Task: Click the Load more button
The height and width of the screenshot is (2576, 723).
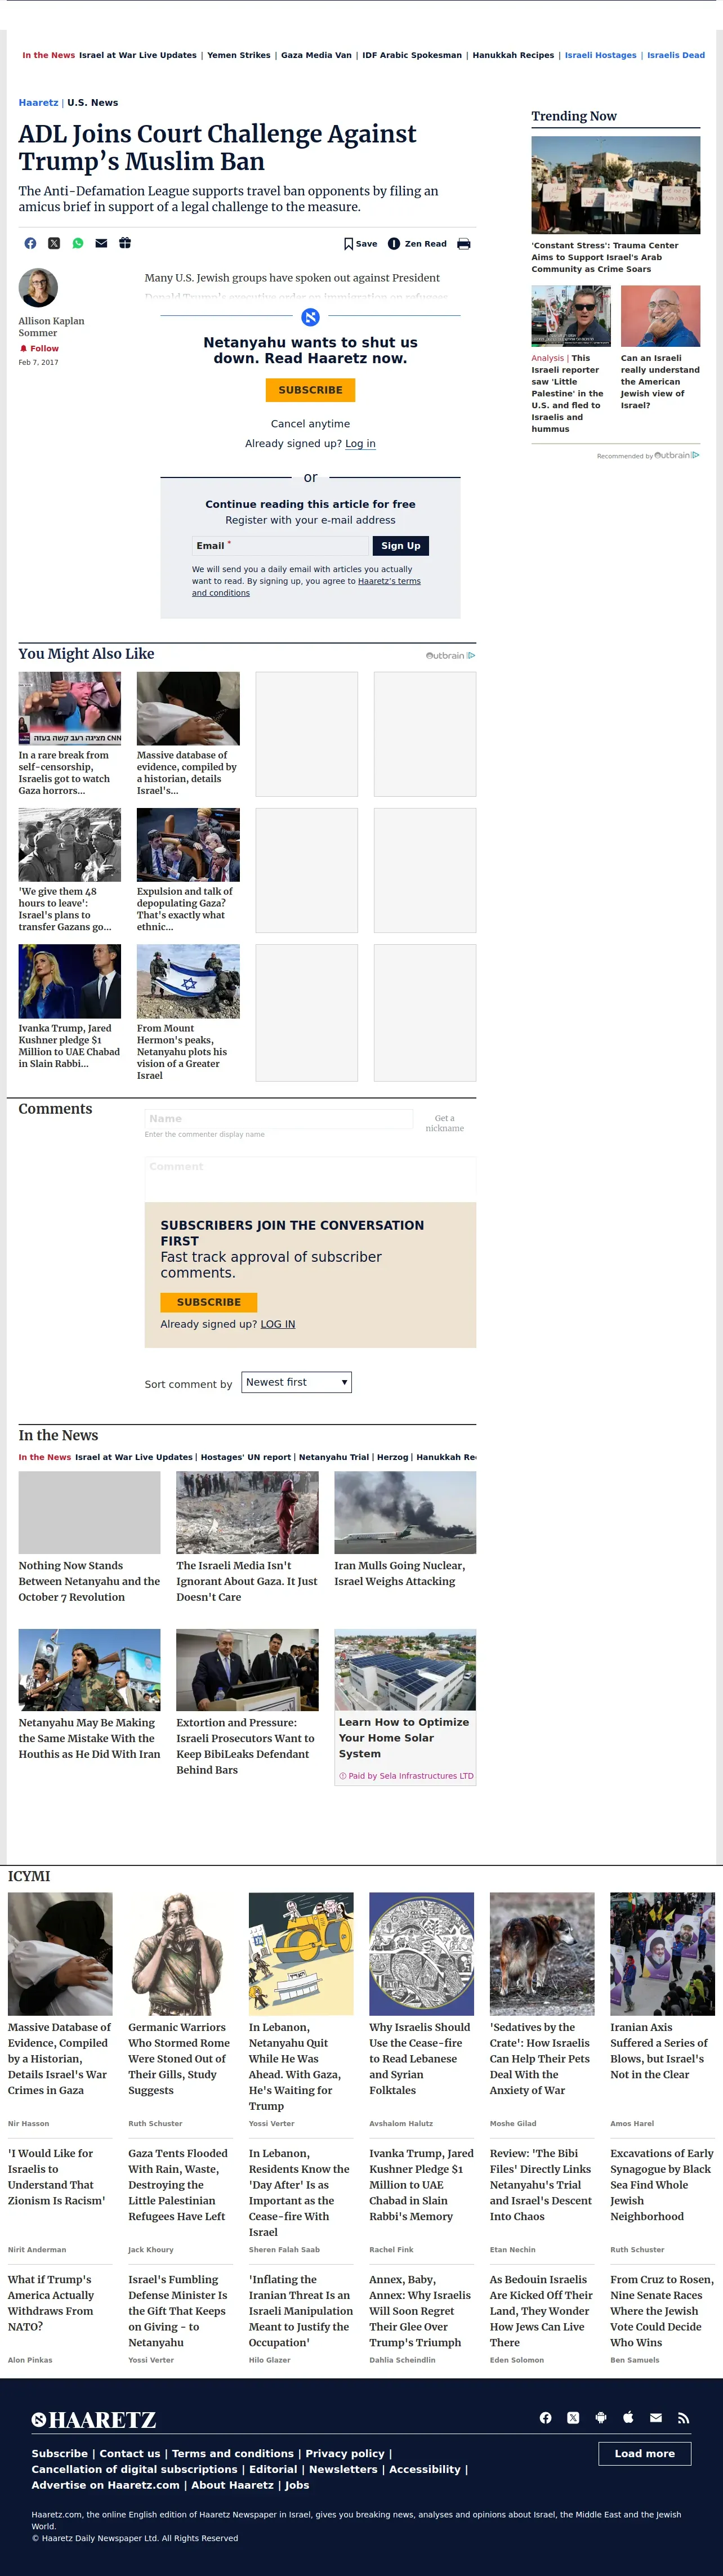Action: (x=645, y=2454)
